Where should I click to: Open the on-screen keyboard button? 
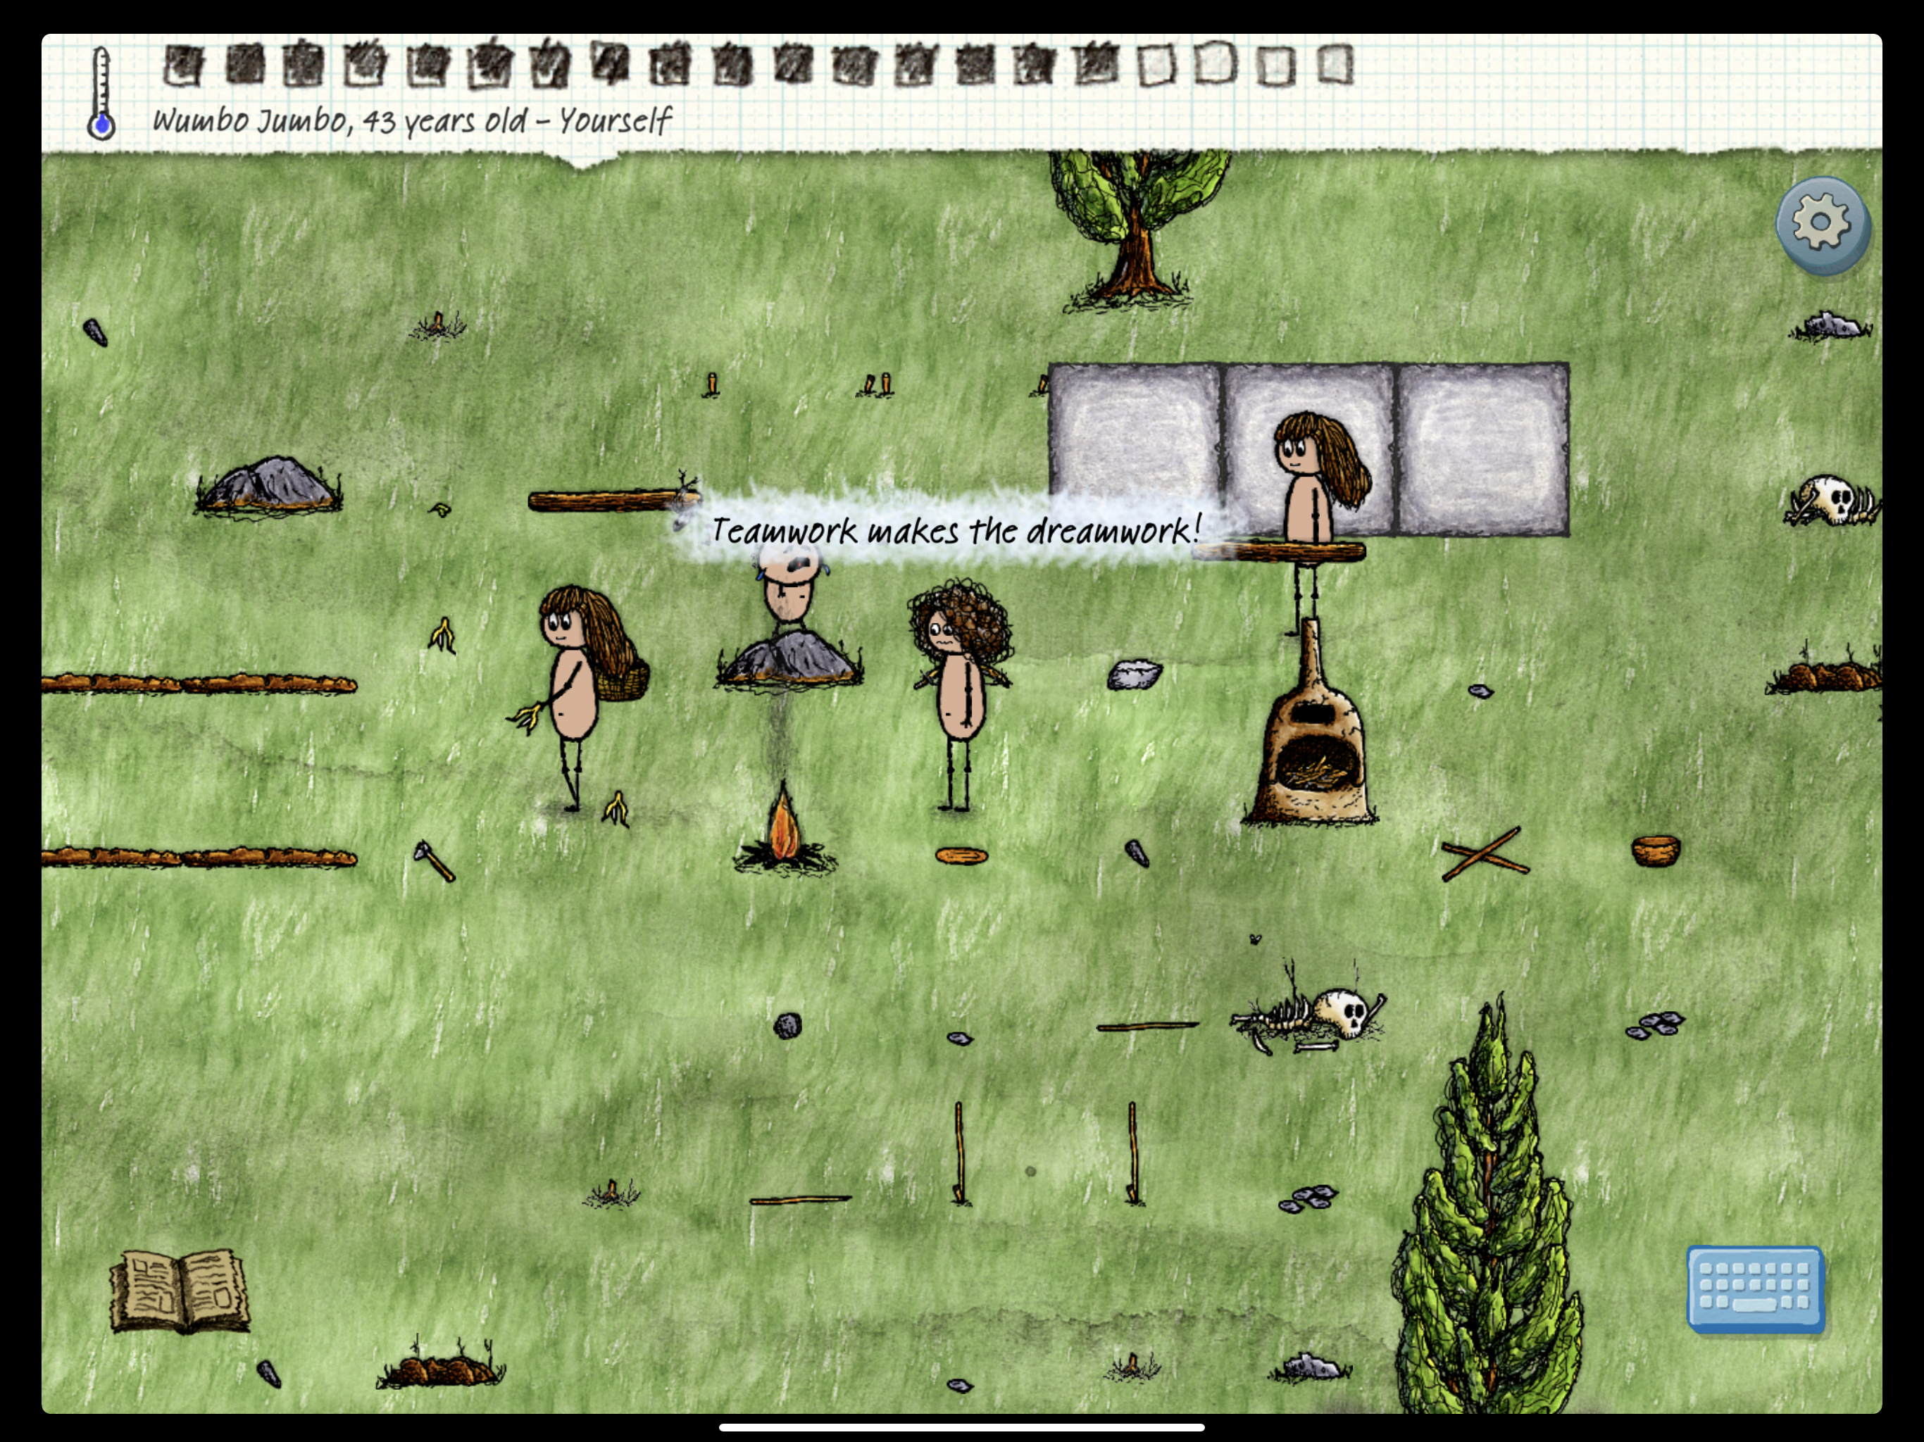coord(1755,1288)
